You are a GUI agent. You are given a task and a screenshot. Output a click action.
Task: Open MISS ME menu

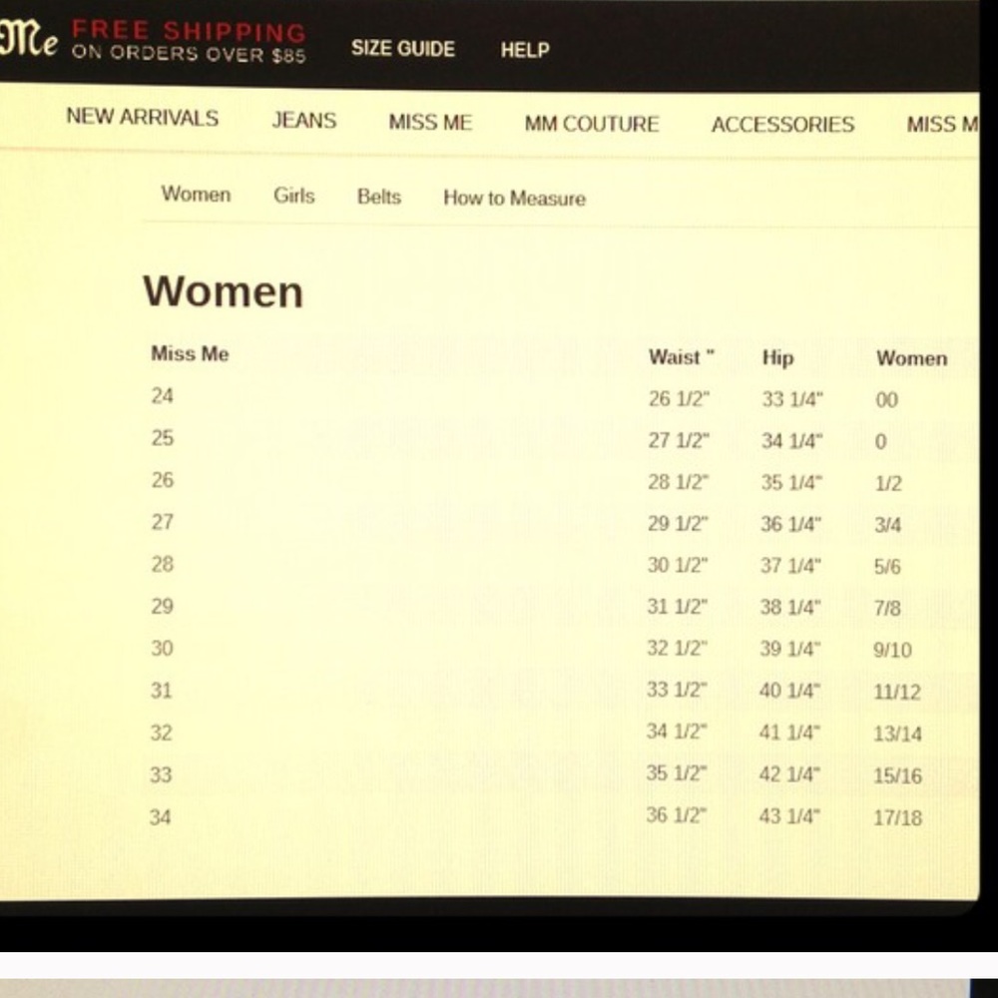pos(430,122)
